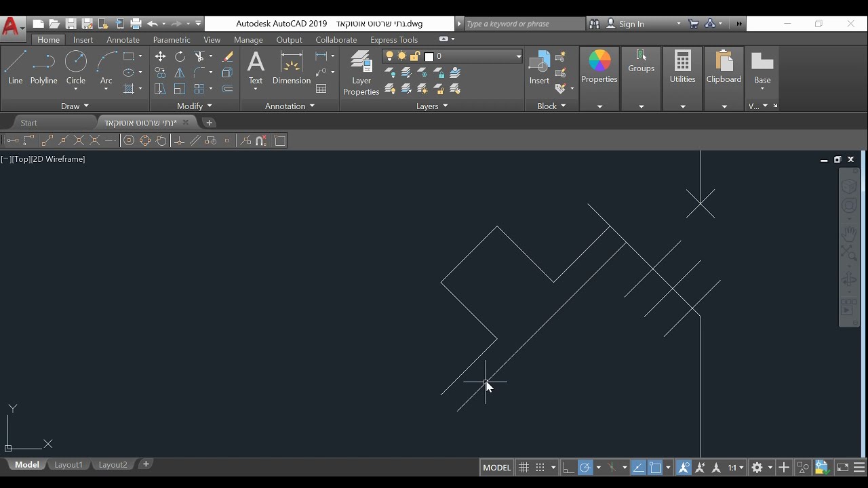
Task: Toggle Object Snap in status bar
Action: (655, 468)
